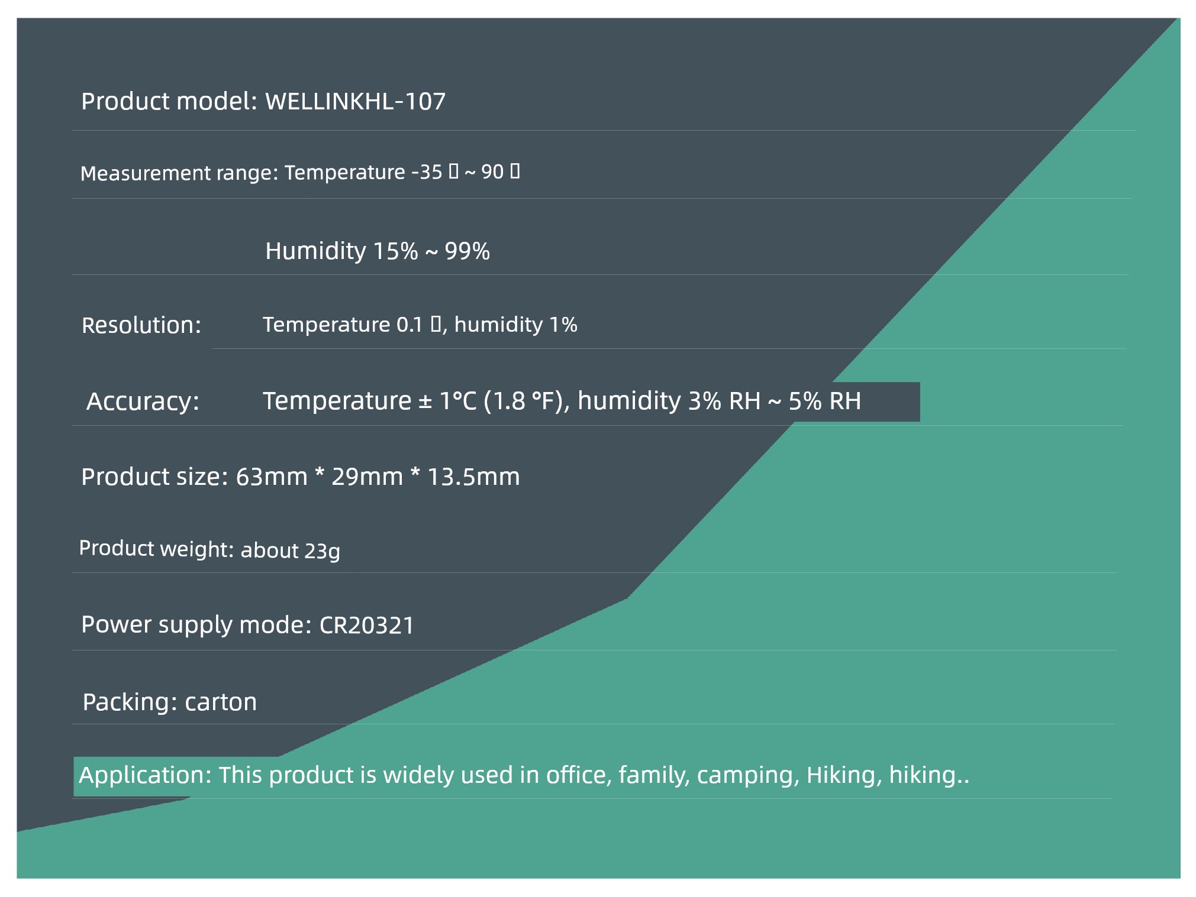Click the Accuracy label
The width and height of the screenshot is (1196, 897).
point(143,401)
